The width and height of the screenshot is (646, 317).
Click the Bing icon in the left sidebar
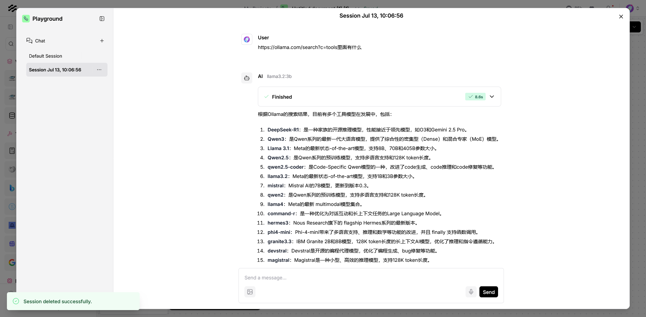point(12,188)
